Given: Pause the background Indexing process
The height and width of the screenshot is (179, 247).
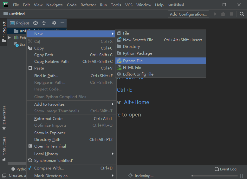Looking at the screenshot, I should (242, 176).
